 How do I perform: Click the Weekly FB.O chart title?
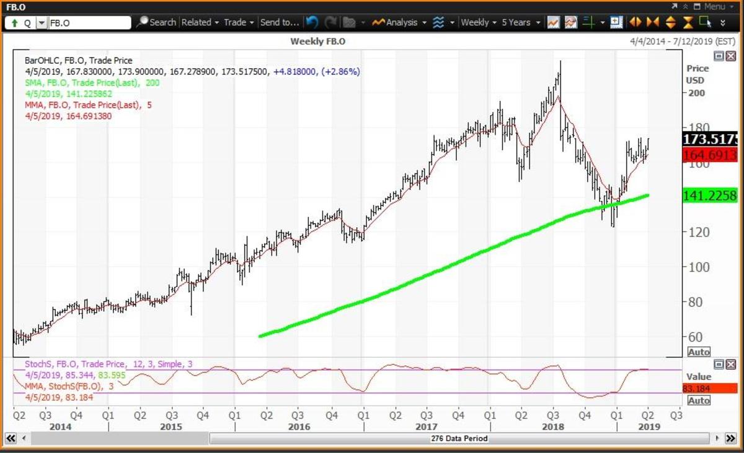coord(318,41)
